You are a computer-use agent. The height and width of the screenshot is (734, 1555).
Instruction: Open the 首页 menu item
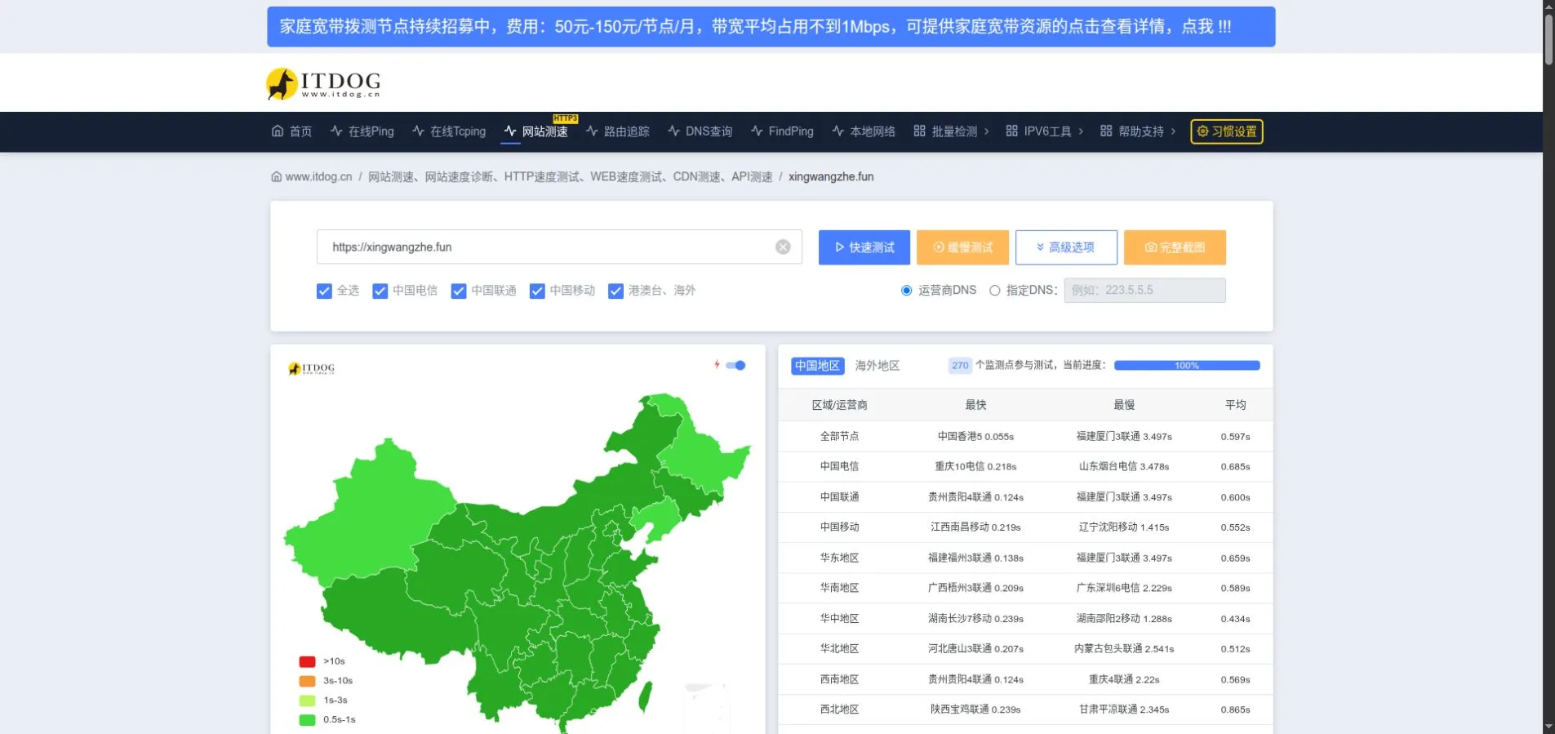click(x=291, y=131)
